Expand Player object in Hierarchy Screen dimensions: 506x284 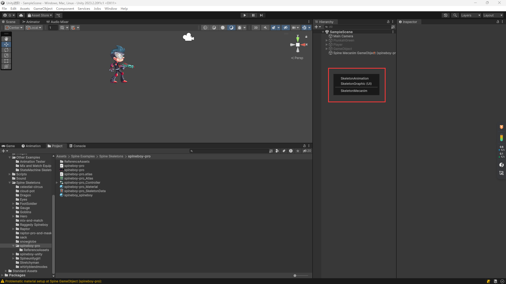point(327,44)
